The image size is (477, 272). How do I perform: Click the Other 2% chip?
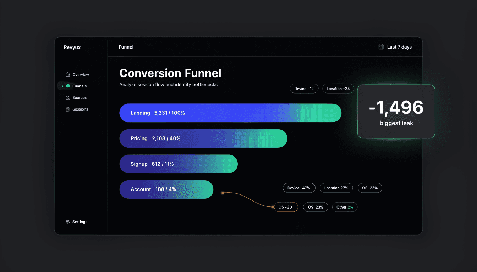(345, 207)
